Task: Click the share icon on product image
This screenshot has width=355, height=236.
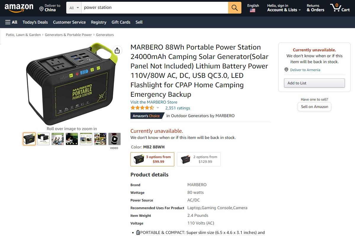Action: click(117, 50)
